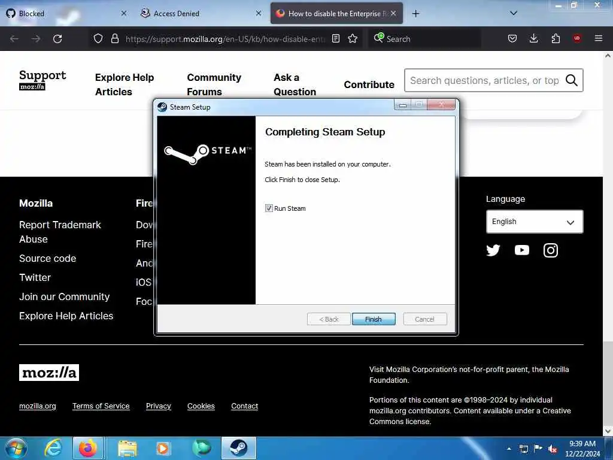The image size is (613, 460).
Task: Open the Cookies footer link
Action: tap(201, 406)
